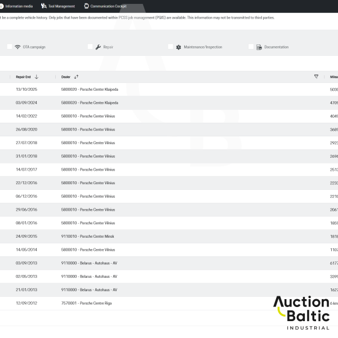Sort by Repair End descending arrow

pyautogui.click(x=37, y=77)
